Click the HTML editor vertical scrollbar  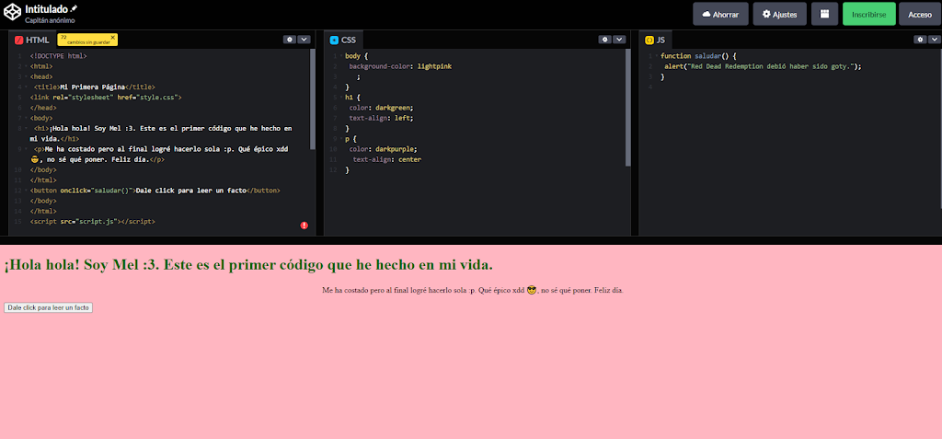coord(314,101)
